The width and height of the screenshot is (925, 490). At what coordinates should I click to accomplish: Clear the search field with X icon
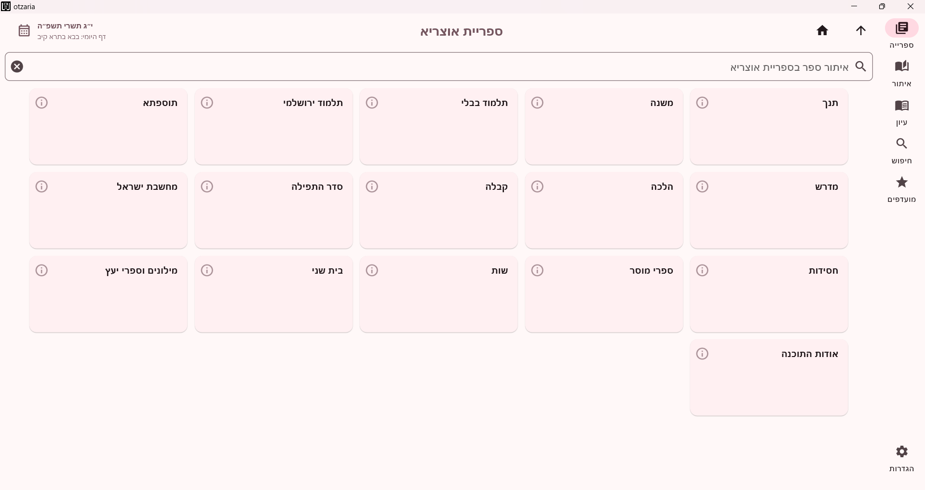tap(17, 66)
